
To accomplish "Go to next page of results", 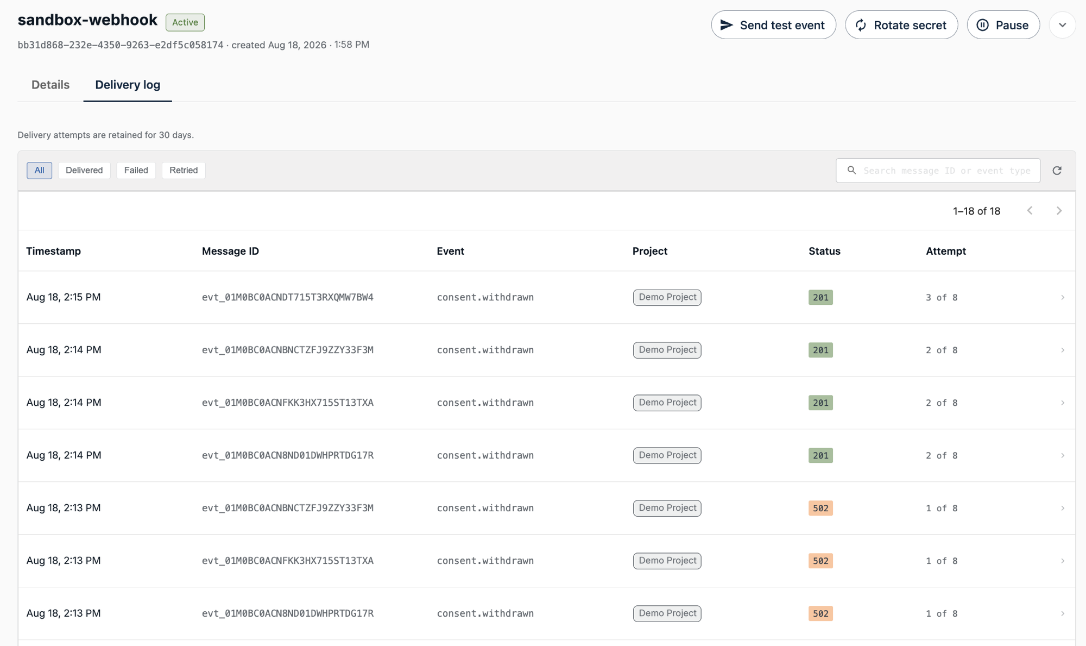I will pos(1059,211).
